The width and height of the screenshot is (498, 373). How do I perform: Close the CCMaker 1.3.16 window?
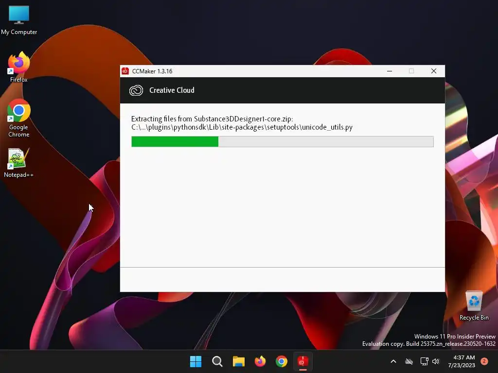coord(433,71)
